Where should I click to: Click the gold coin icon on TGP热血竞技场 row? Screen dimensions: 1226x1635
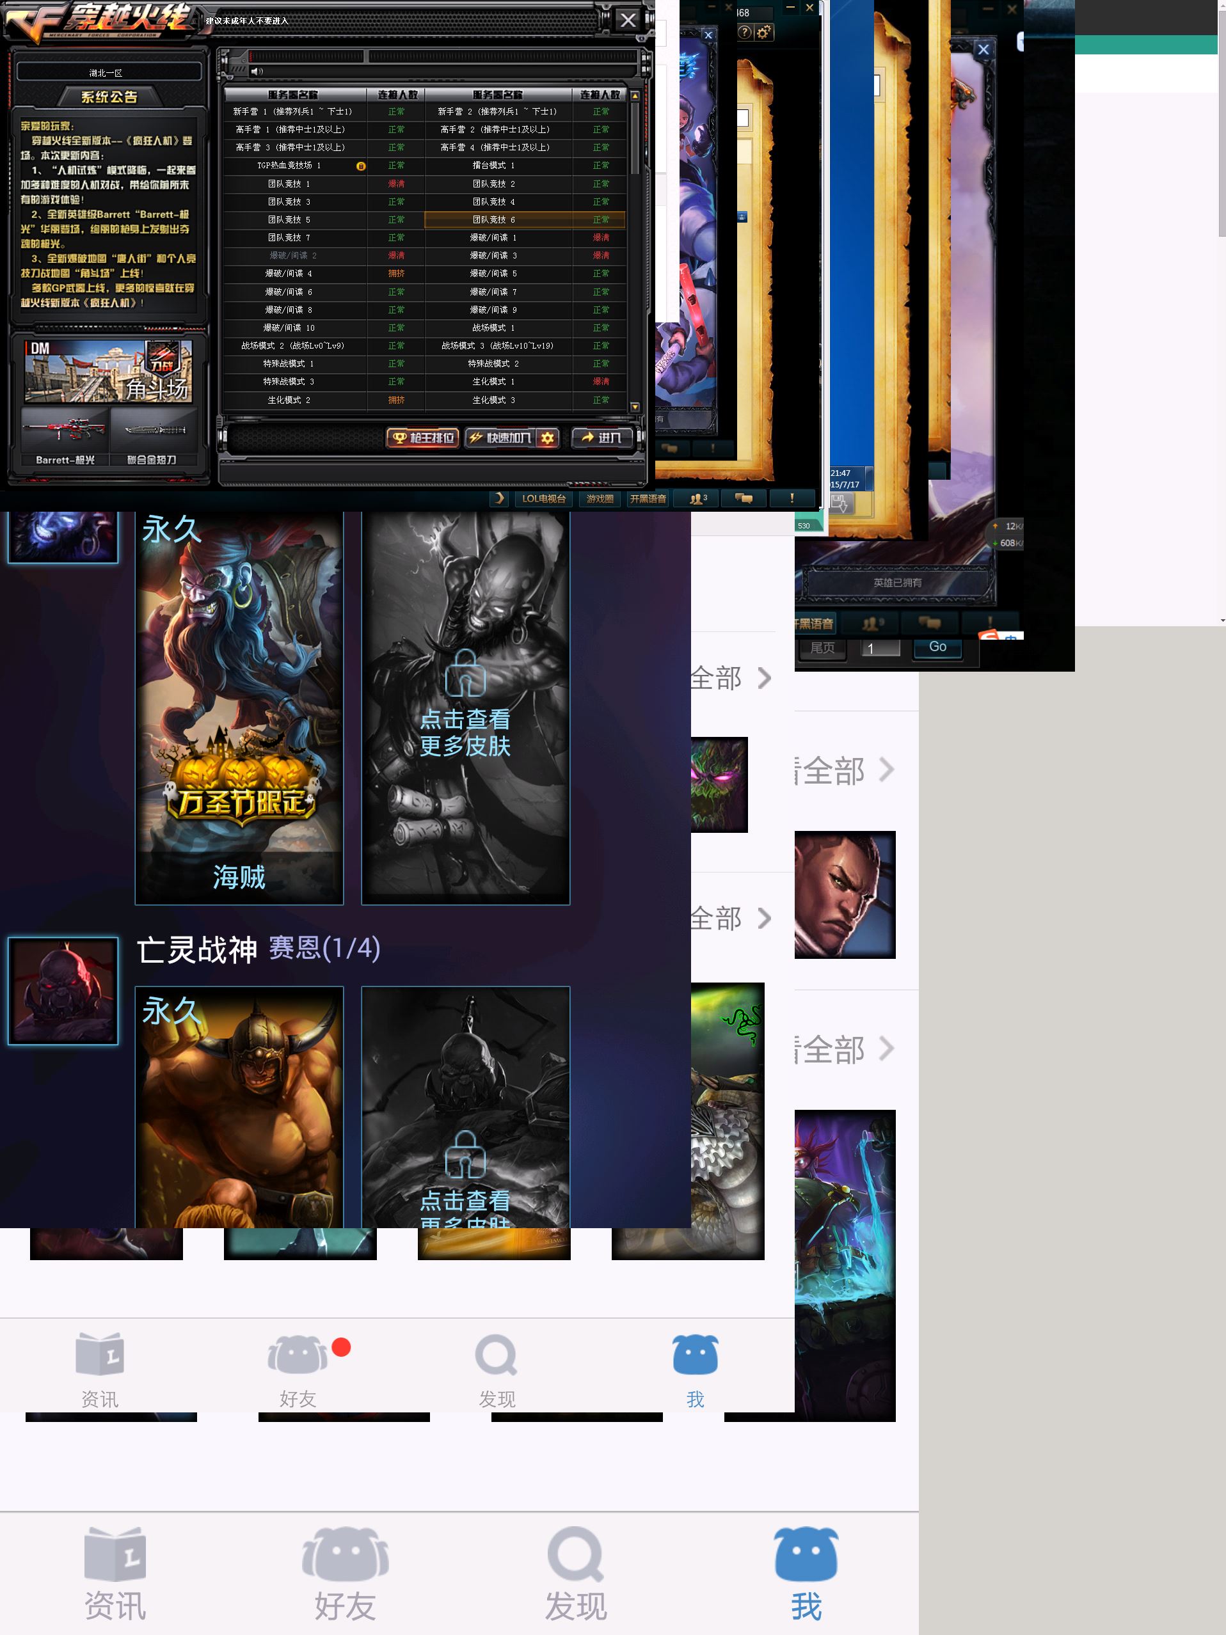[x=361, y=166]
